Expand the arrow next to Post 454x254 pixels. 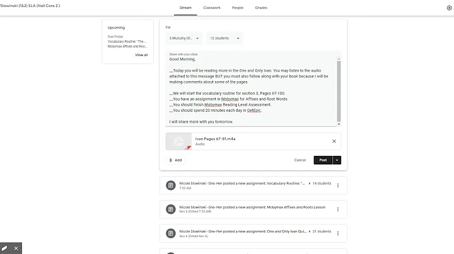(337, 160)
